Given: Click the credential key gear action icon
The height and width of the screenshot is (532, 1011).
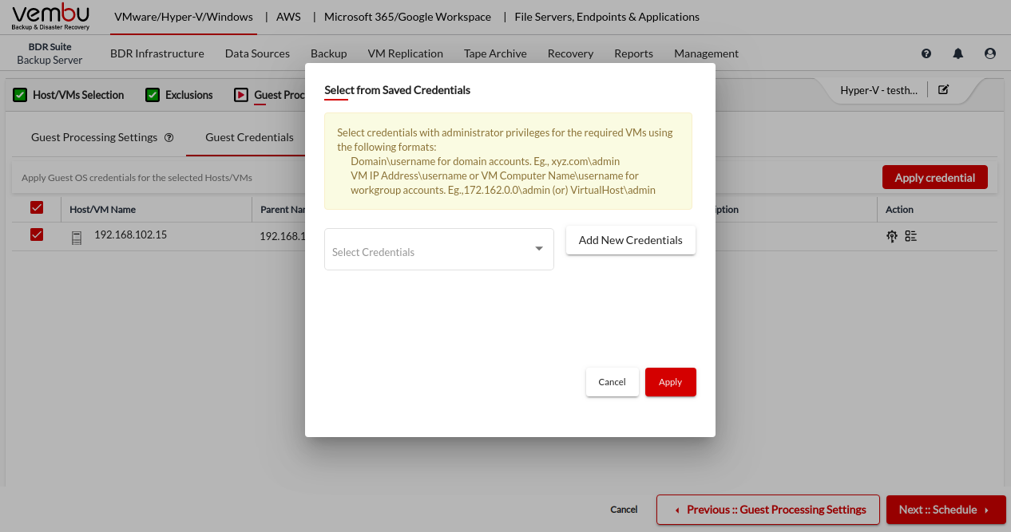Looking at the screenshot, I should [892, 236].
